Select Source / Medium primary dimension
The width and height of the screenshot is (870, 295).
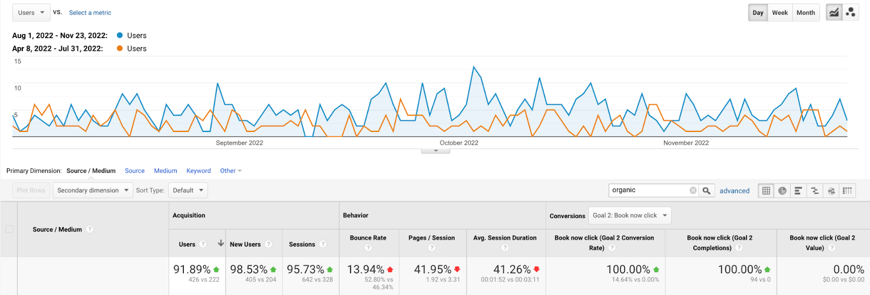tap(91, 171)
